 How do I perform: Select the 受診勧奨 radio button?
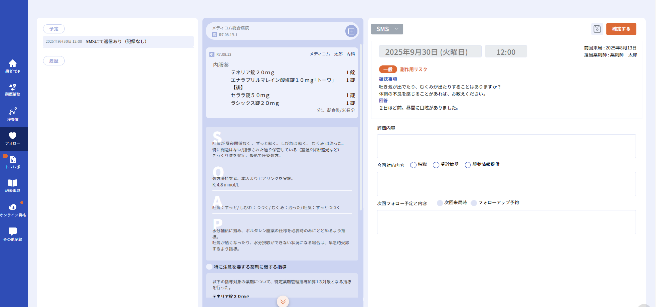(436, 165)
